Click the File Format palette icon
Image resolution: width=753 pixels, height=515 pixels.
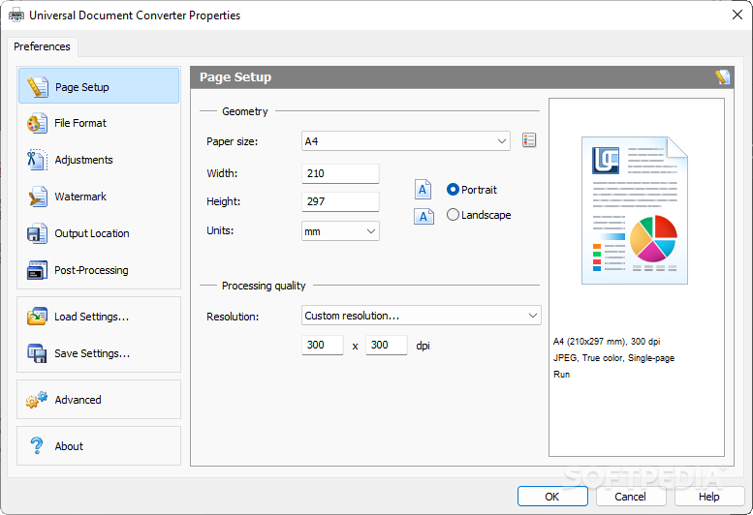(x=37, y=123)
